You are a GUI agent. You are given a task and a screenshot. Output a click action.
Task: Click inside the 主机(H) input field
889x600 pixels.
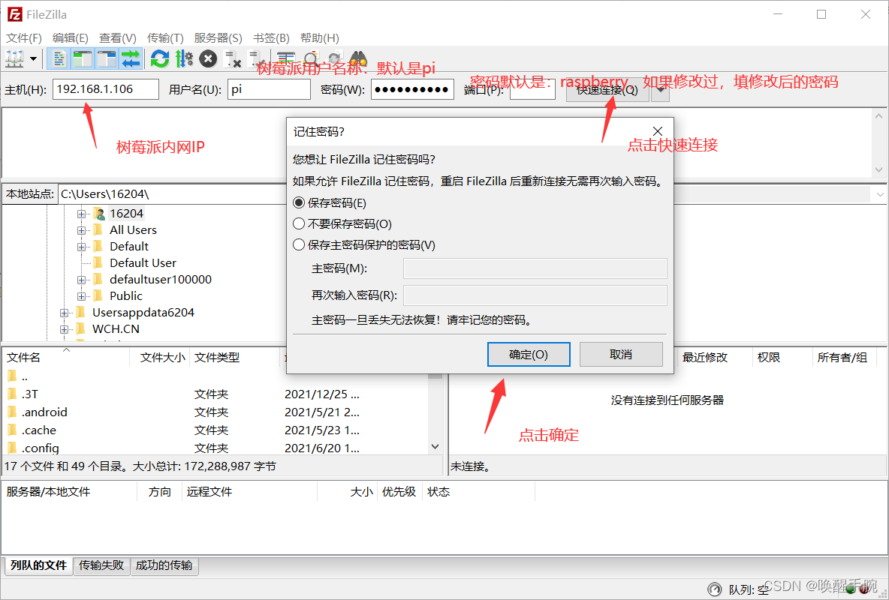(x=104, y=88)
